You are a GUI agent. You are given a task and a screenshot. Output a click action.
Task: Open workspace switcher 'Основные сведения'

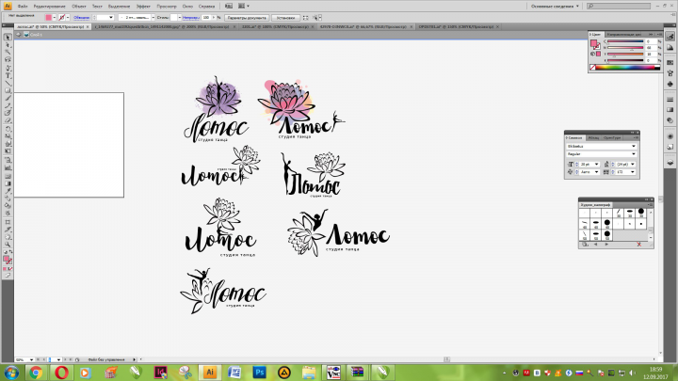pyautogui.click(x=555, y=6)
